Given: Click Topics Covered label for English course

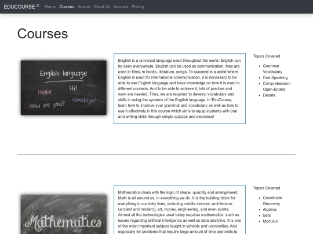Looking at the screenshot, I should point(267,56).
